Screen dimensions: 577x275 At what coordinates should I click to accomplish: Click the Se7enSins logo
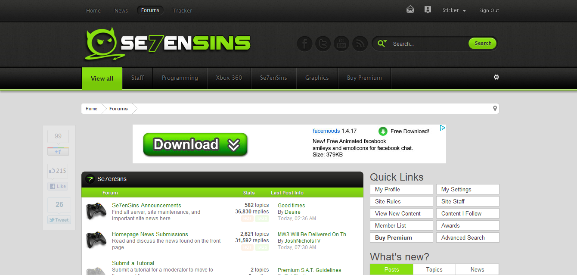(168, 44)
